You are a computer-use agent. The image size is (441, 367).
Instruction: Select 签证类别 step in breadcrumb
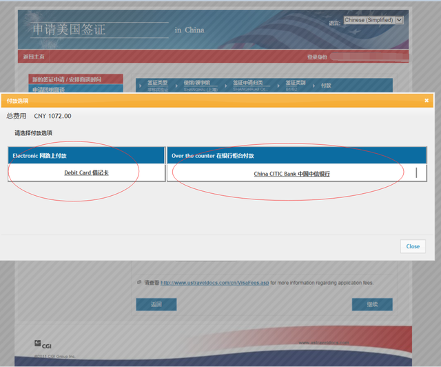click(296, 83)
